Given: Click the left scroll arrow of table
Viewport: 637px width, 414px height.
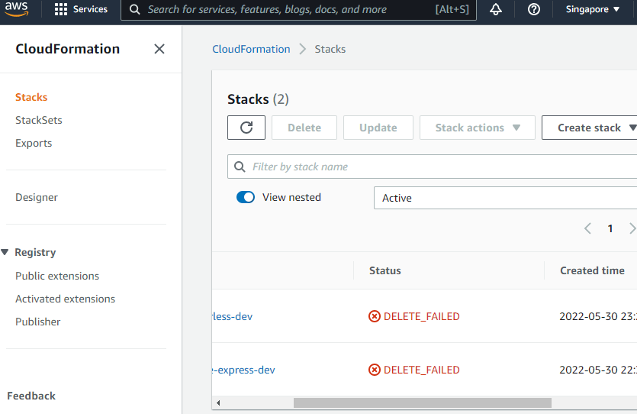Looking at the screenshot, I should [218, 403].
